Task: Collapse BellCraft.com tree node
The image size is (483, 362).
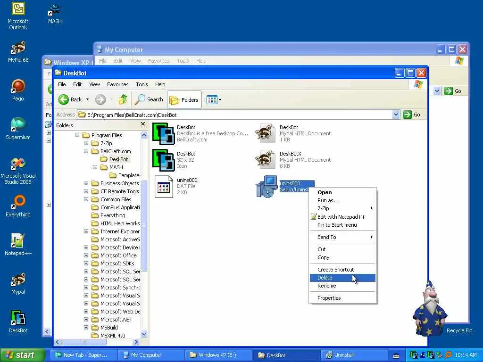Action: click(86, 151)
